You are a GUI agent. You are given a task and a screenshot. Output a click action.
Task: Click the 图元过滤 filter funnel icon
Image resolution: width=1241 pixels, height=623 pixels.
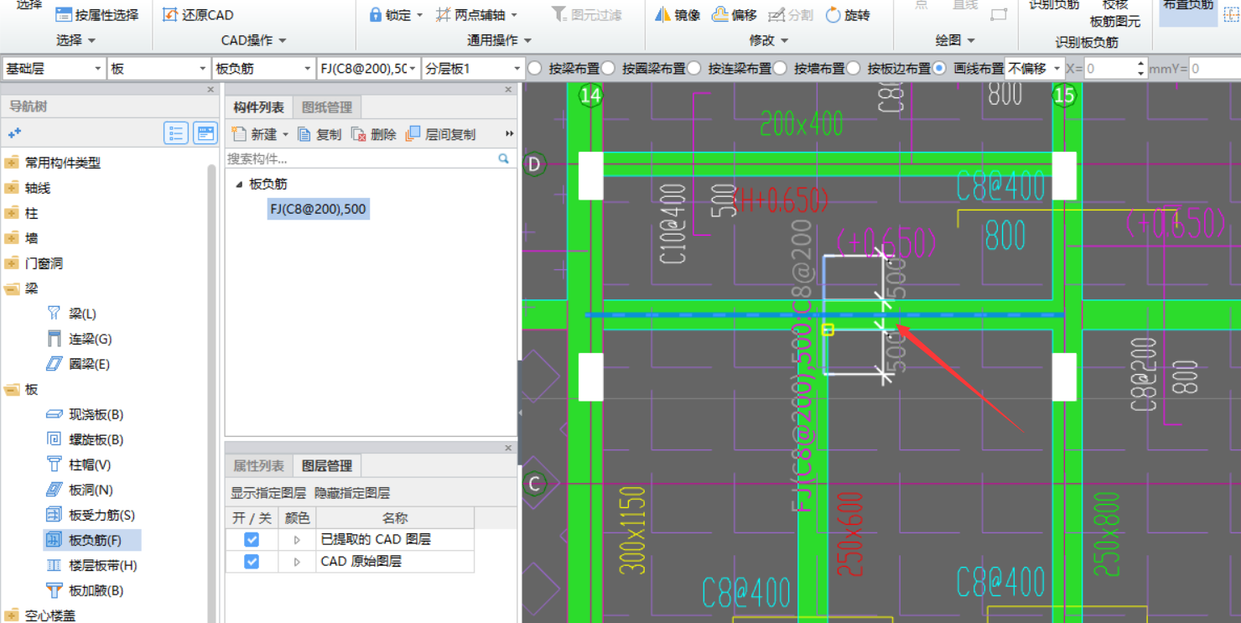(559, 15)
